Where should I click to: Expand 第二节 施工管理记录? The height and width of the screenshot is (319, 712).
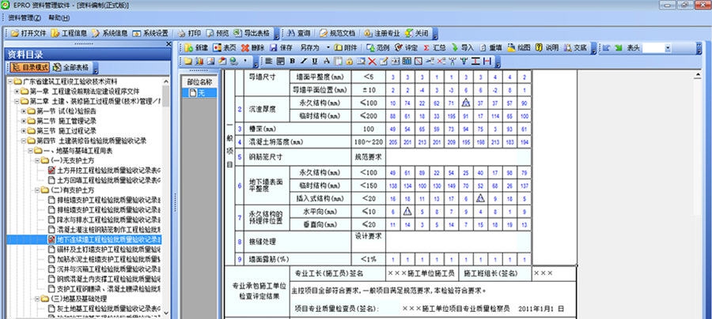[x=24, y=121]
